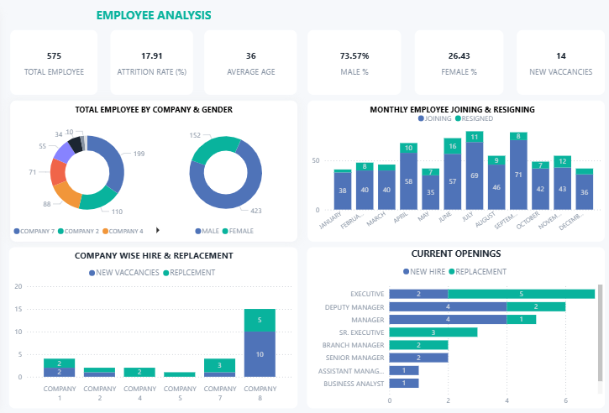Expand company legend with the arrow
The image size is (609, 413).
pyautogui.click(x=158, y=230)
